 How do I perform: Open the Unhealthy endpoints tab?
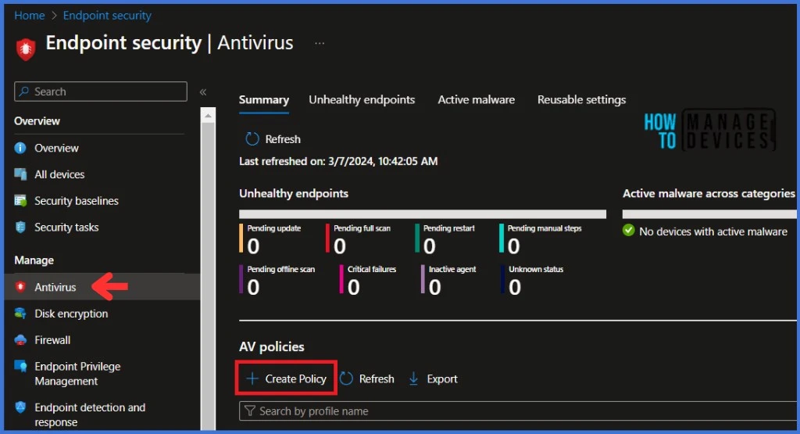point(362,99)
